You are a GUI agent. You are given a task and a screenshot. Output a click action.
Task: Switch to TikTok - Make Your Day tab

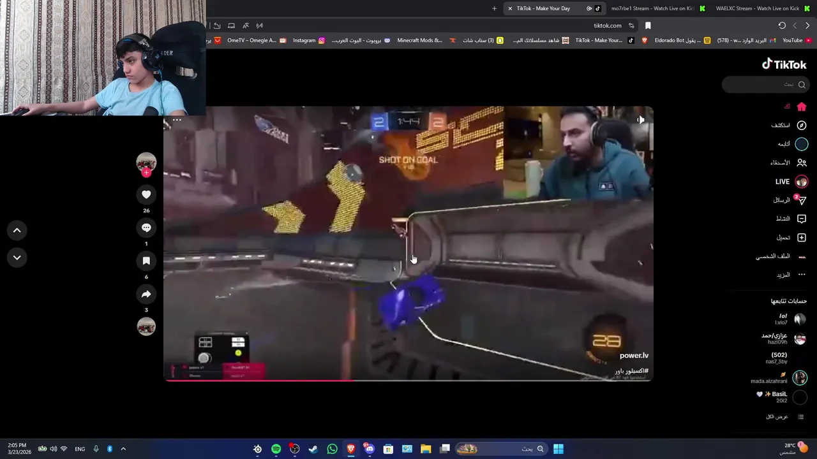coord(553,8)
